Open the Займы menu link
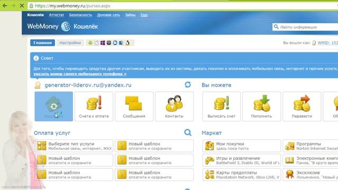The height and width of the screenshot is (190, 338). pos(130,15)
